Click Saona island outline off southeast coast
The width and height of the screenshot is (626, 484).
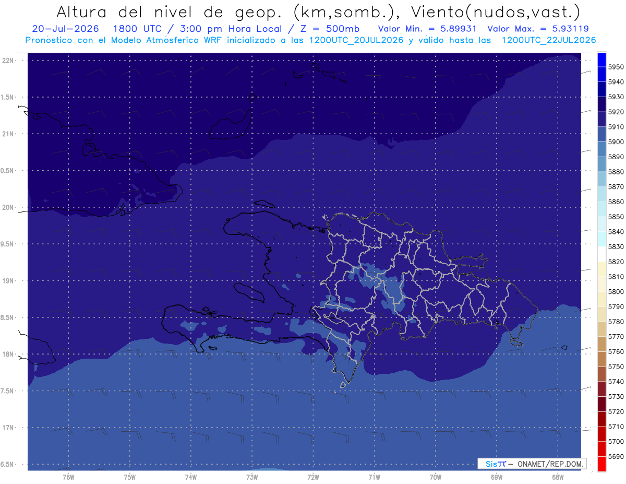tap(516, 343)
